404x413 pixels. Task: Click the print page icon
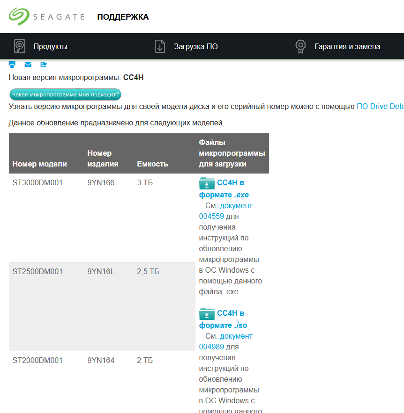tap(12, 65)
